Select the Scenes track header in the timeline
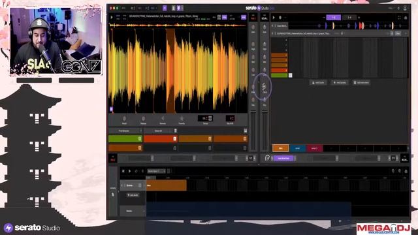 coord(133,185)
